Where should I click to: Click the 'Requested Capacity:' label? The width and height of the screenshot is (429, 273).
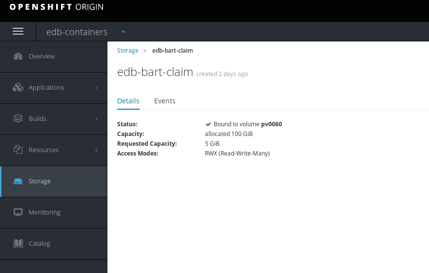(147, 144)
